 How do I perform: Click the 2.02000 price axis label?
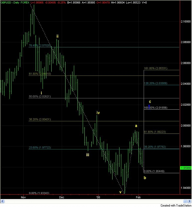[x=186, y=105]
